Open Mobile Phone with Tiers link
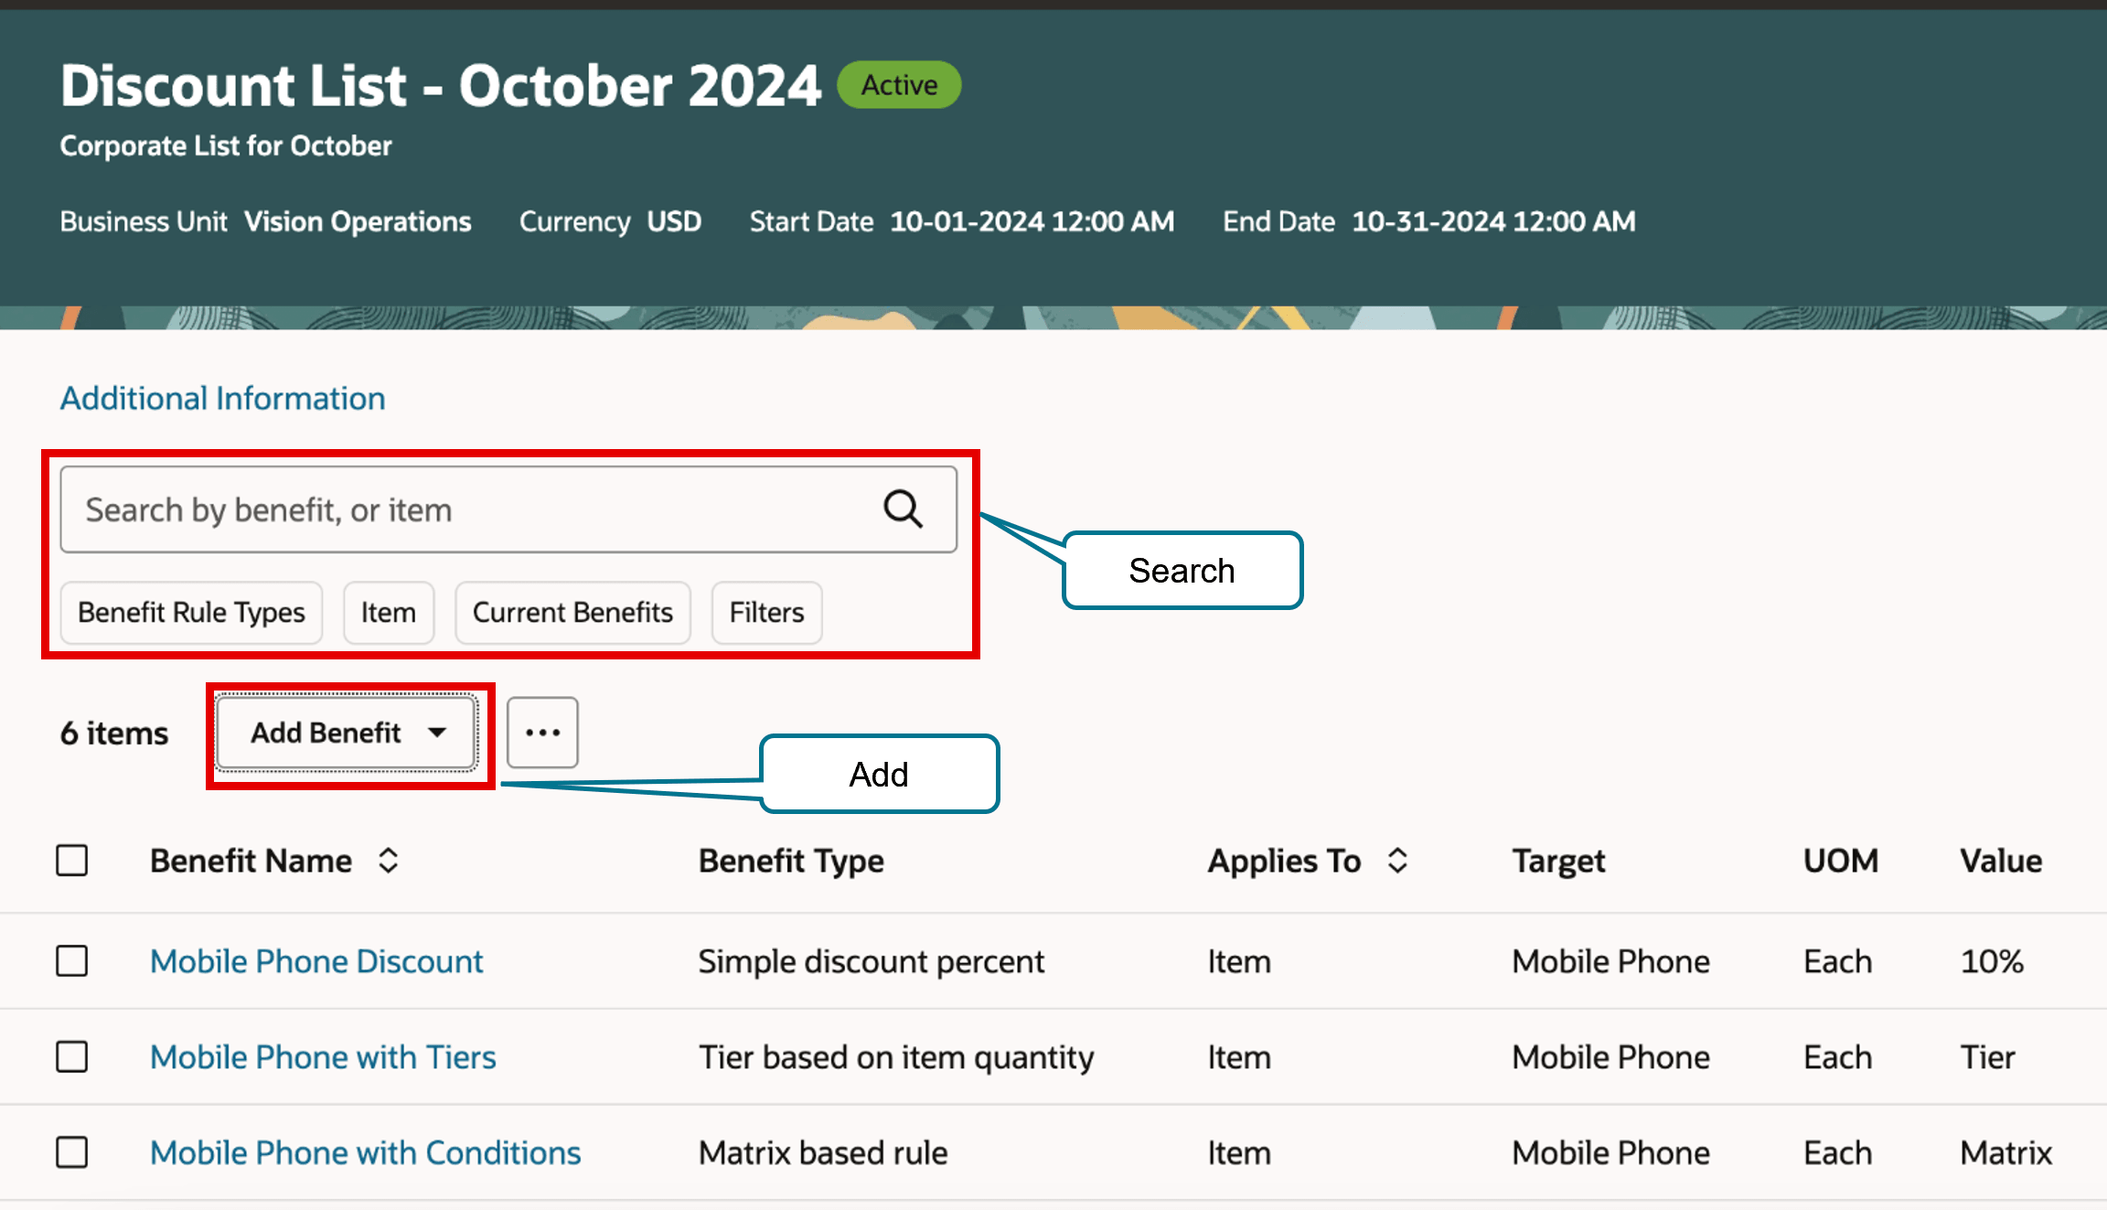 pos(323,1057)
